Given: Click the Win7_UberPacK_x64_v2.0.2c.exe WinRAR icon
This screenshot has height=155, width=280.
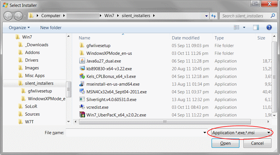Looking at the screenshot, I should click(x=82, y=115).
